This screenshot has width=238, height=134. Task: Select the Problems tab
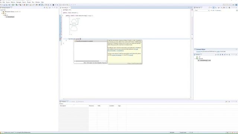64,102
